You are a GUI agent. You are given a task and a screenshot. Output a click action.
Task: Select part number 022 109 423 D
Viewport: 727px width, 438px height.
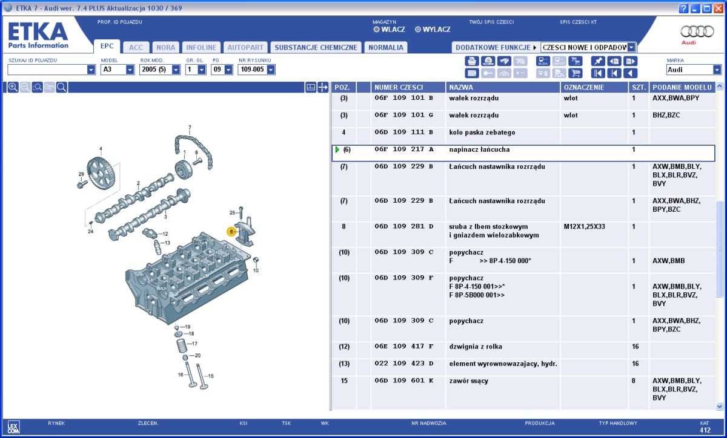coord(404,364)
